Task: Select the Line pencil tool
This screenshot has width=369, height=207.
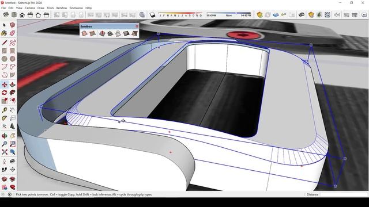Action: (x=4, y=43)
